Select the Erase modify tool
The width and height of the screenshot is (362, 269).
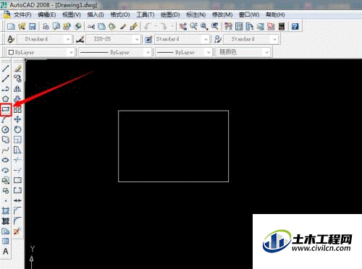tap(17, 69)
